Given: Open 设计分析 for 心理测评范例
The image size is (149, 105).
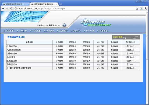Looking at the screenshot, I should 100,54.
